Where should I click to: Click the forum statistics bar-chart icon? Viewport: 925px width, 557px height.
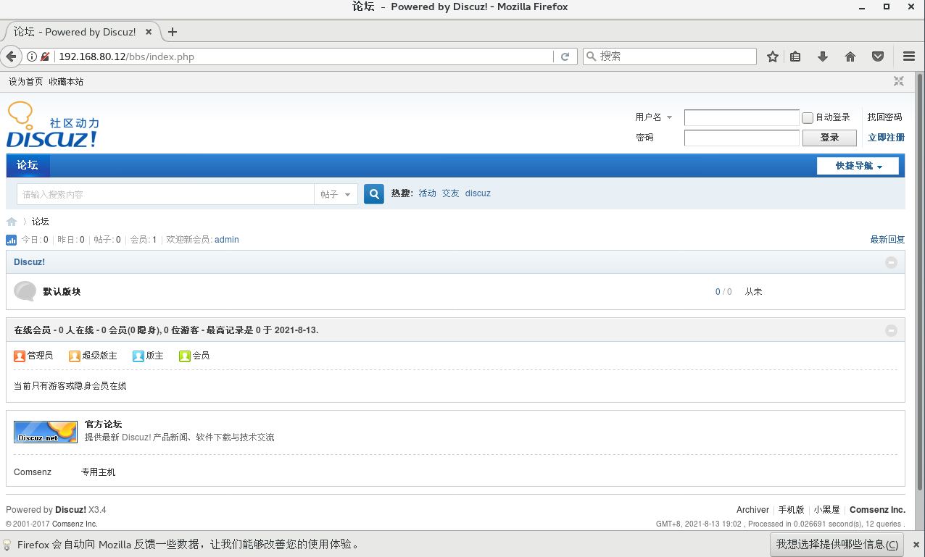point(12,240)
